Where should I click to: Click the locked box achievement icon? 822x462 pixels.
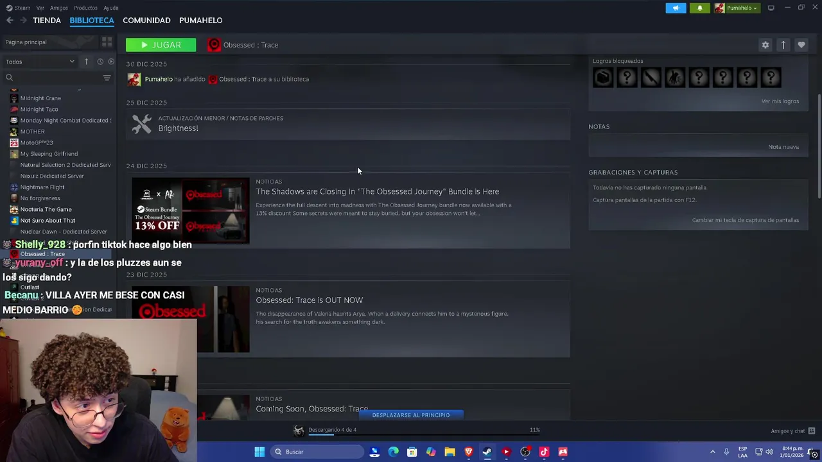(x=602, y=78)
